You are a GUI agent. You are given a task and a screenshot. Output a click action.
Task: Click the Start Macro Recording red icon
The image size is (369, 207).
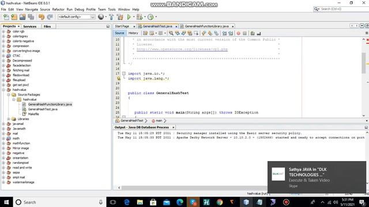tap(238, 33)
